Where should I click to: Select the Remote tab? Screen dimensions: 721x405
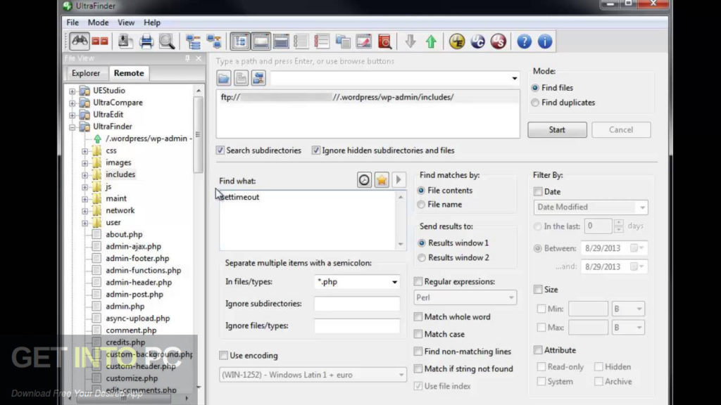click(x=129, y=73)
